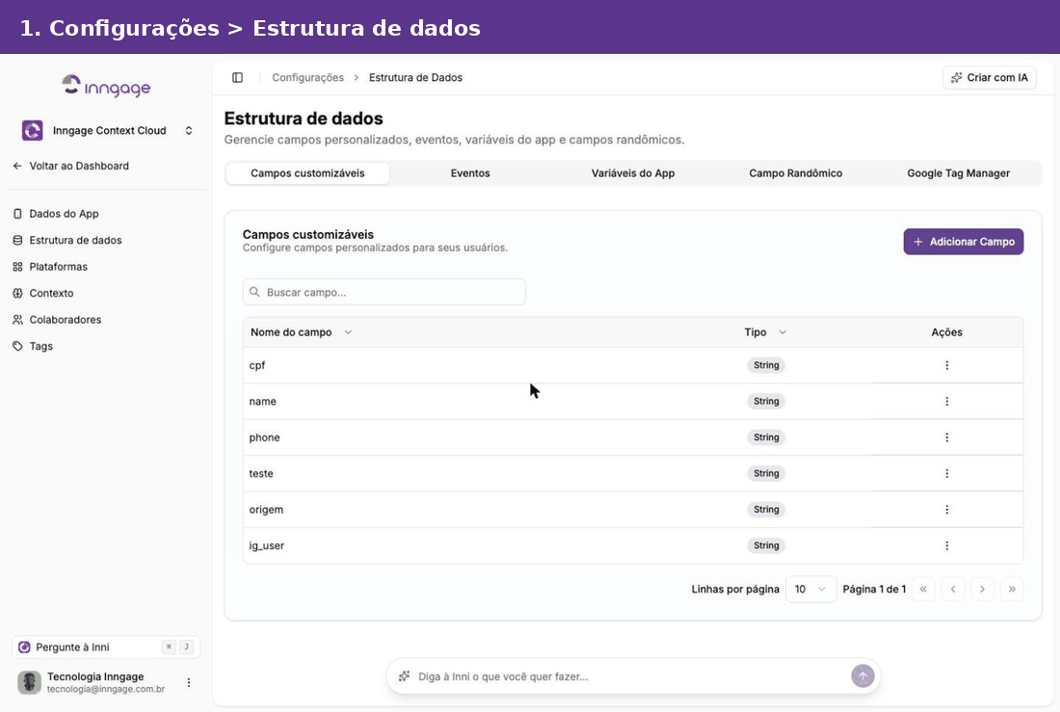Screen dimensions: 1060x712
Task: Open actions menu for cpf row
Action: [x=946, y=365]
